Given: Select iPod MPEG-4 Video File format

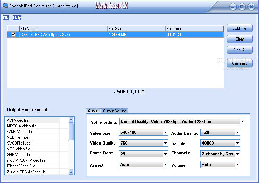Looking at the screenshot, I should click(33, 160).
